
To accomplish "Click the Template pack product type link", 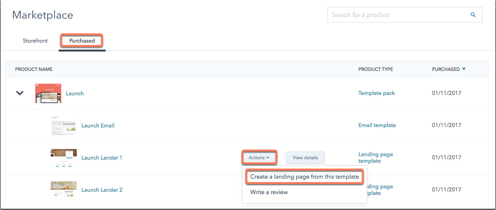I will 377,93.
